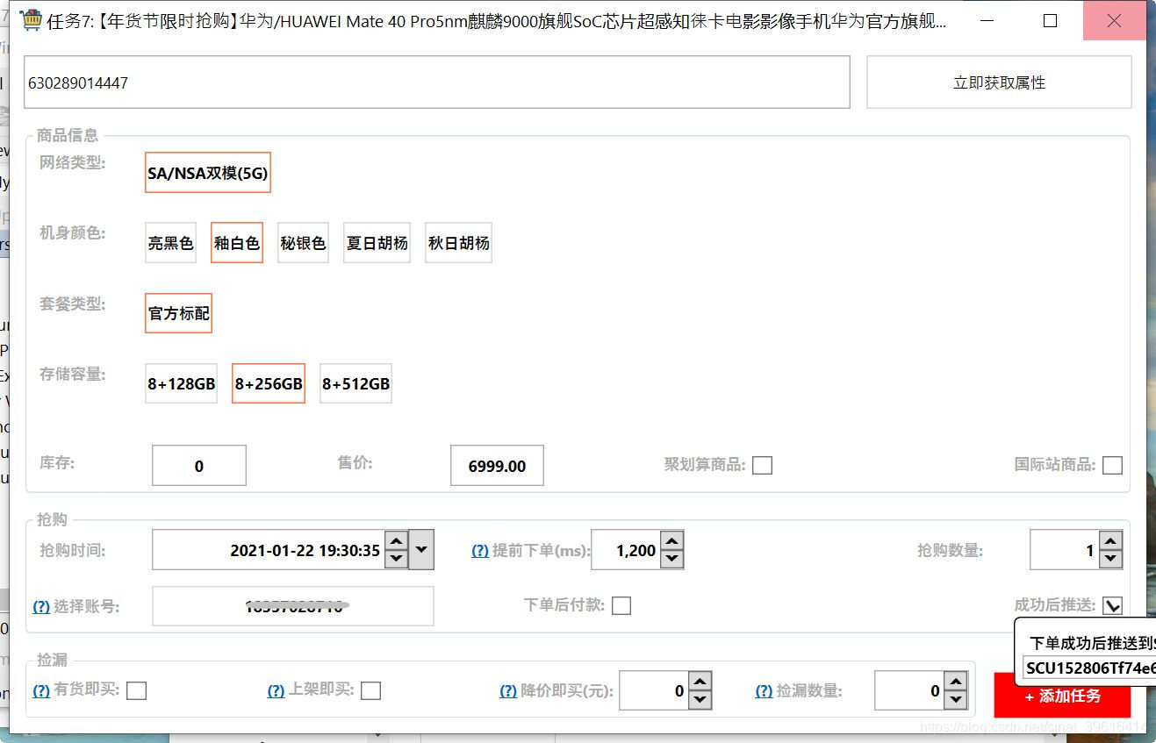Select 8+256GB storage capacity
The width and height of the screenshot is (1156, 743).
(x=269, y=383)
